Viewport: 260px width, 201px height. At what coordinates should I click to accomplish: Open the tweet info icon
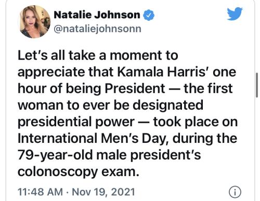235,192
